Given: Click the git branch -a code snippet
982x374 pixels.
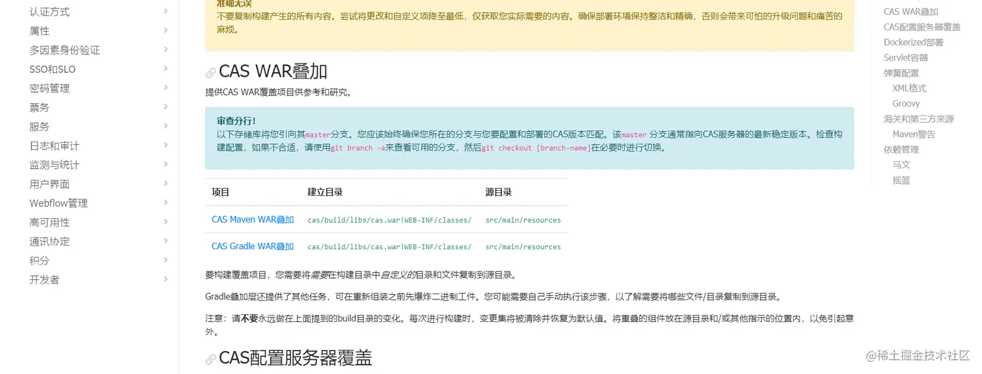Looking at the screenshot, I should point(358,148).
